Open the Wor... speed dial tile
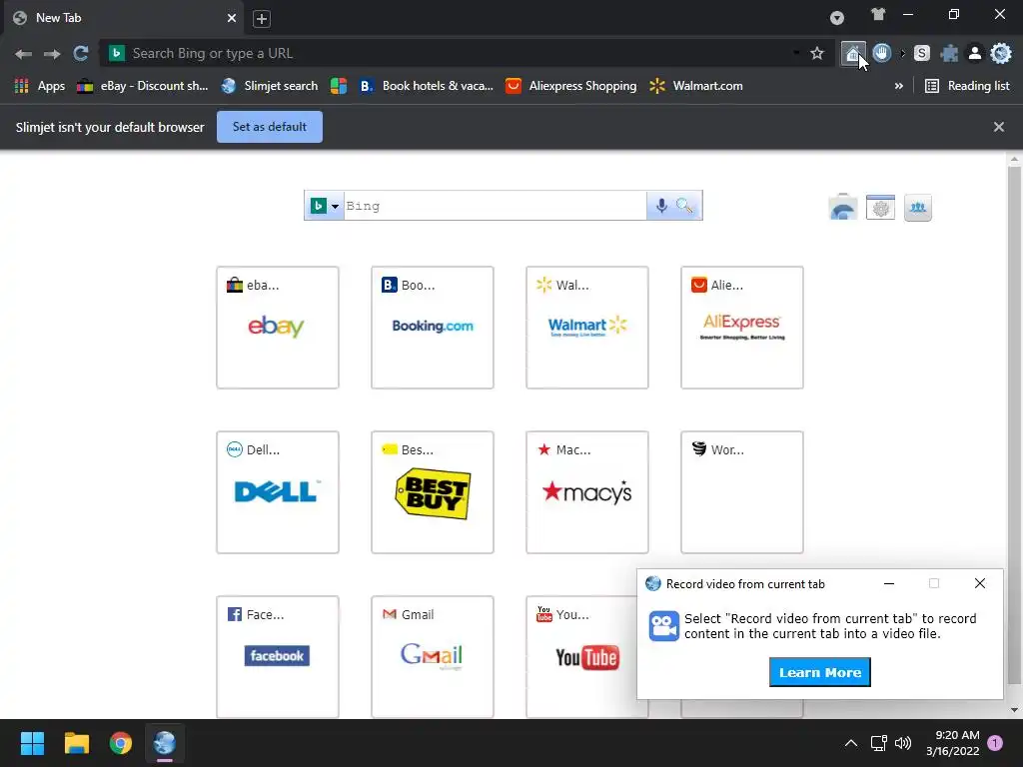 point(742,492)
